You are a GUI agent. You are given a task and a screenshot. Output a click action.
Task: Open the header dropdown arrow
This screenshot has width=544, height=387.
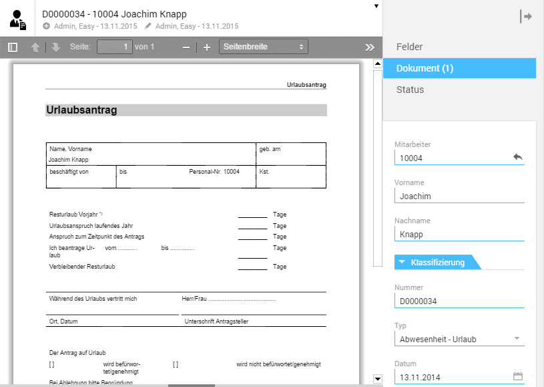coord(376,6)
